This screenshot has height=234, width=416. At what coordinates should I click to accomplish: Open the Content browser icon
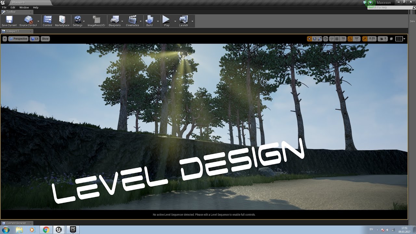[x=47, y=21]
